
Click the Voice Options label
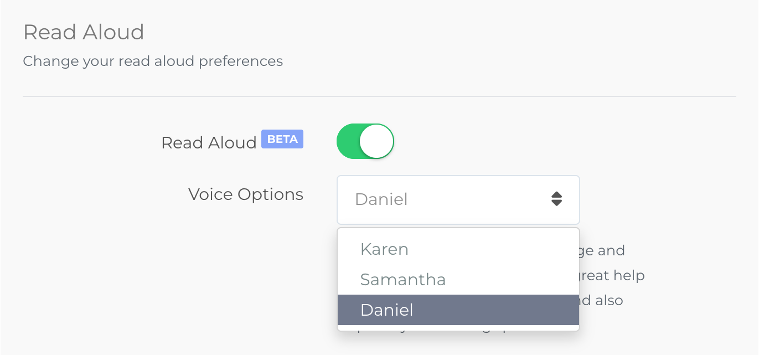click(x=245, y=194)
